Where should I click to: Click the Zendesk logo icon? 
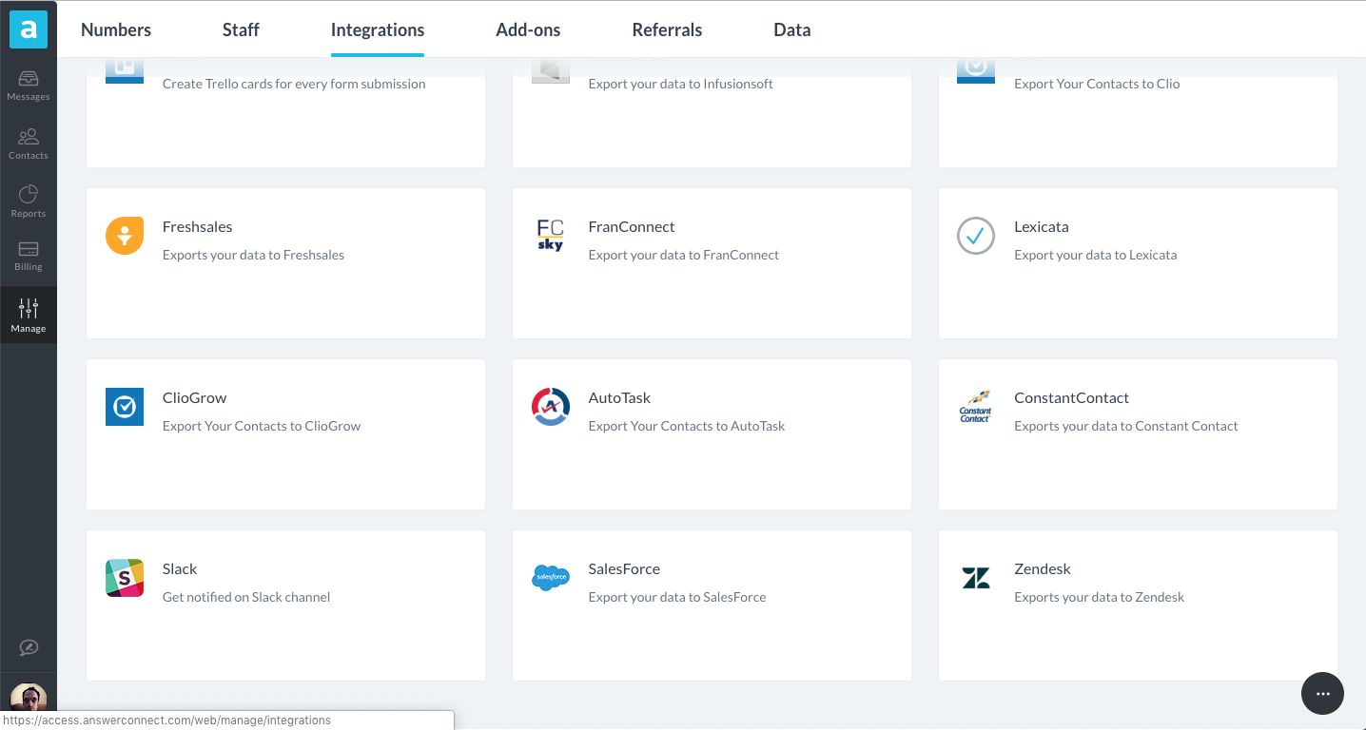pos(976,578)
